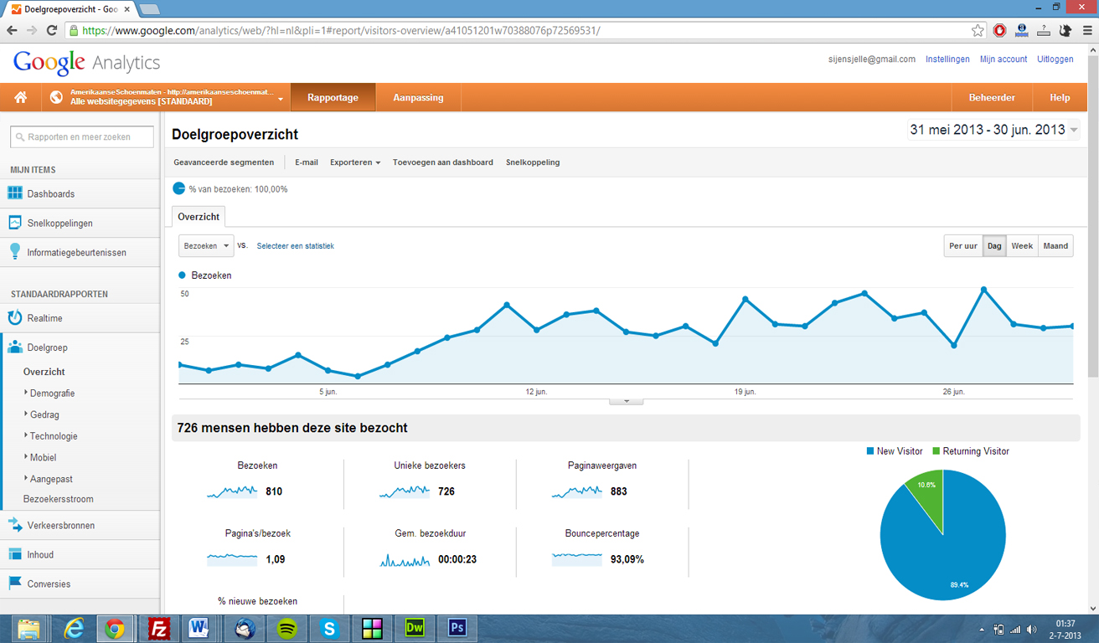The image size is (1099, 643).
Task: Click Selecteer een statistiek link
Action: pos(295,246)
